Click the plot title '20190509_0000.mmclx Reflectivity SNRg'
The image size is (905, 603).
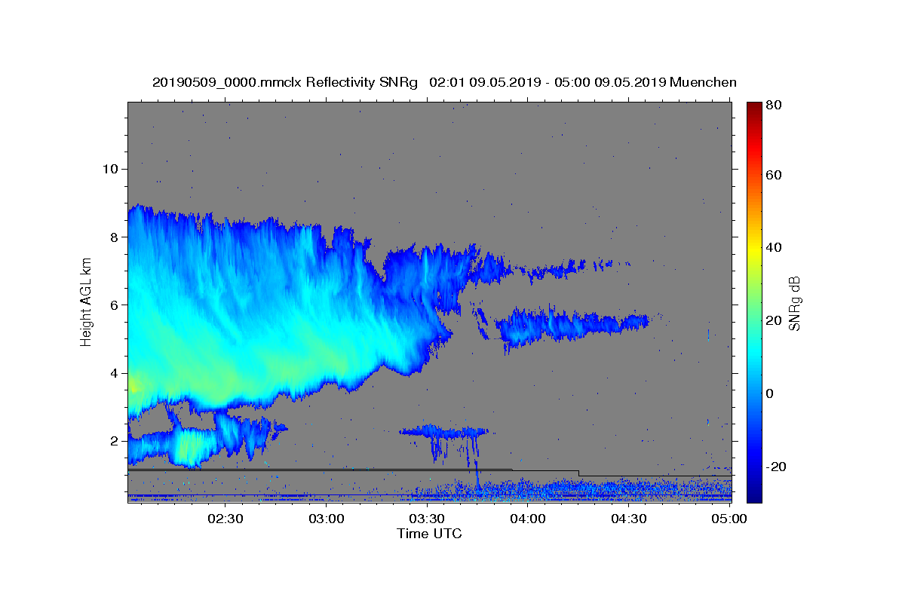pyautogui.click(x=284, y=82)
